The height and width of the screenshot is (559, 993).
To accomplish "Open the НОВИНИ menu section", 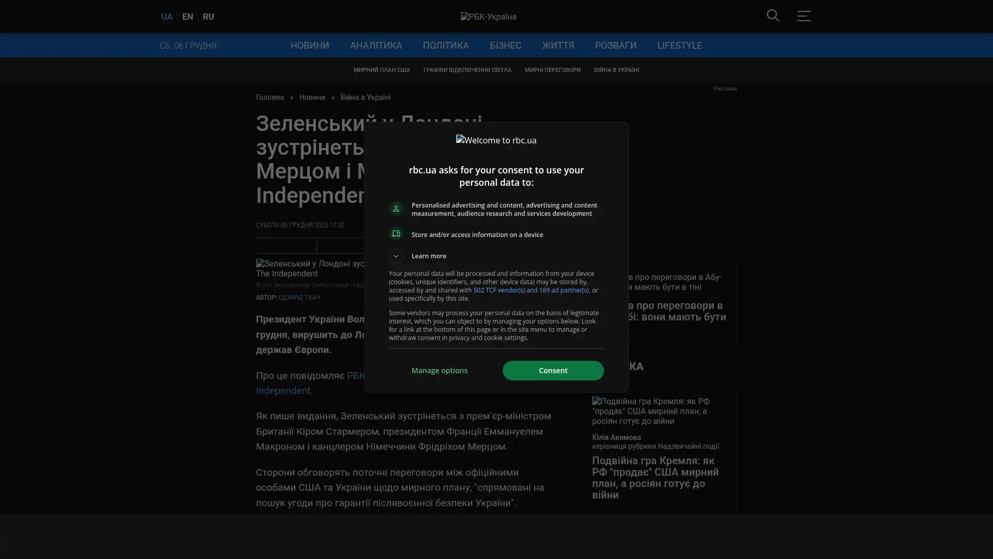I will coord(309,46).
